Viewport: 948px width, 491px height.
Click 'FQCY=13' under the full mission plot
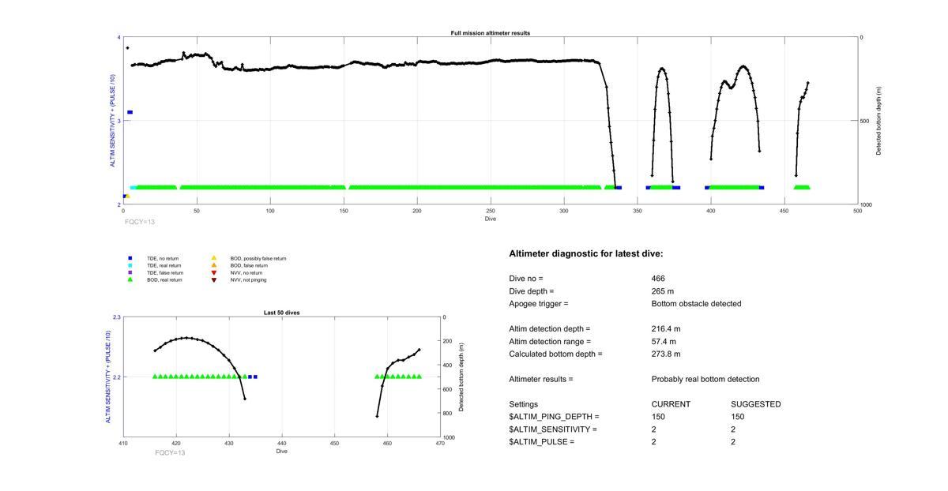140,222
